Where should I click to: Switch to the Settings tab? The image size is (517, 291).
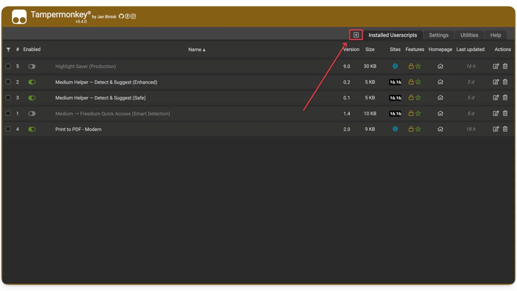[438, 35]
